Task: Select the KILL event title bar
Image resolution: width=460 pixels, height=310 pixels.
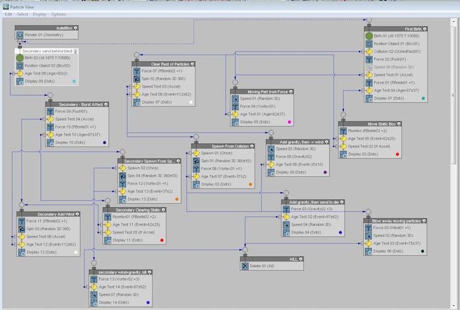Action: [x=272, y=259]
